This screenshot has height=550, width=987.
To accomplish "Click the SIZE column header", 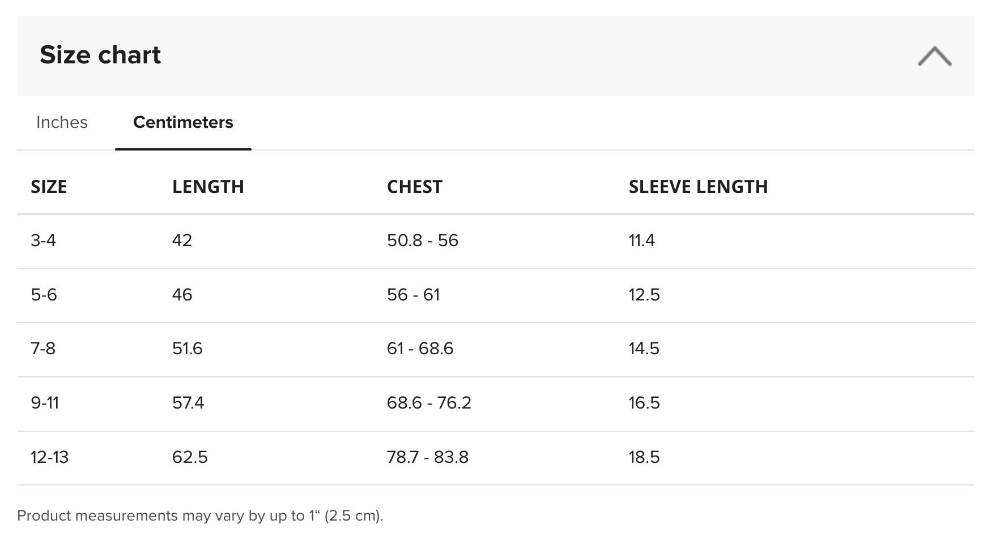I will (49, 187).
